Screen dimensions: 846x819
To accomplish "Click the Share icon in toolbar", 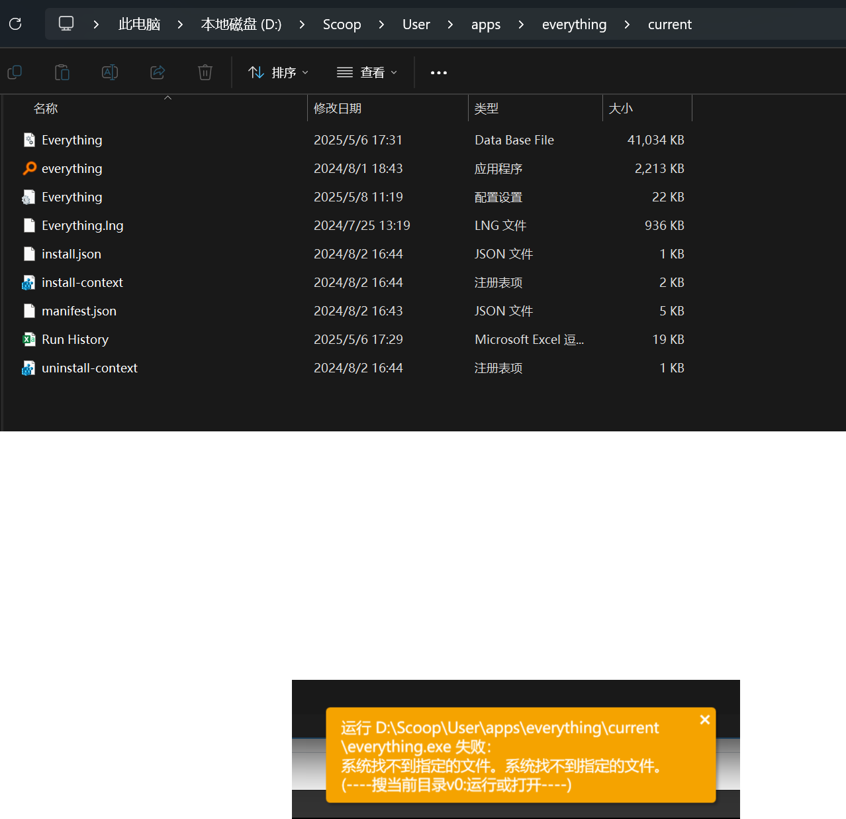I will pyautogui.click(x=158, y=72).
